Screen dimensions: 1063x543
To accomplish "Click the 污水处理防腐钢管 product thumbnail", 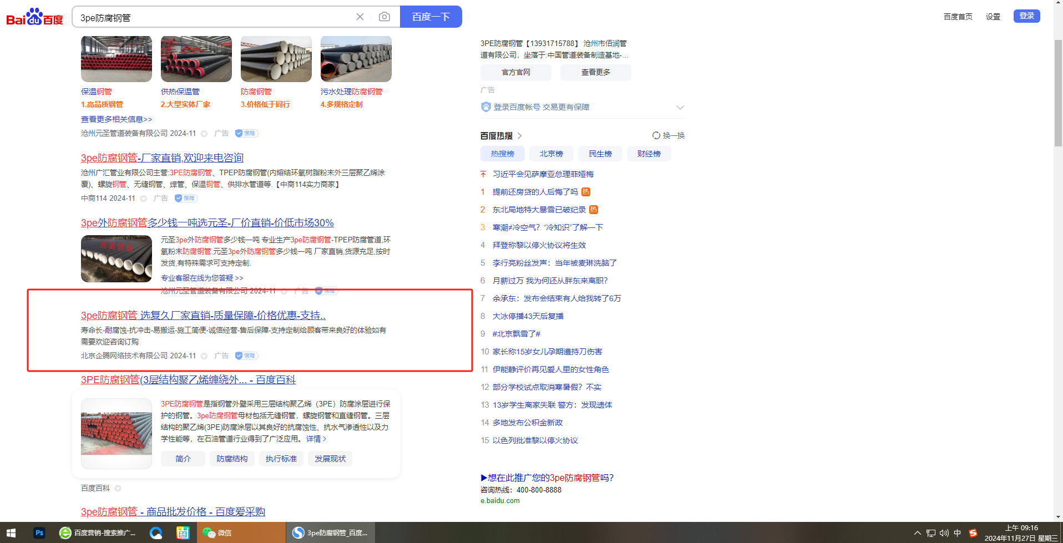I will [x=356, y=59].
